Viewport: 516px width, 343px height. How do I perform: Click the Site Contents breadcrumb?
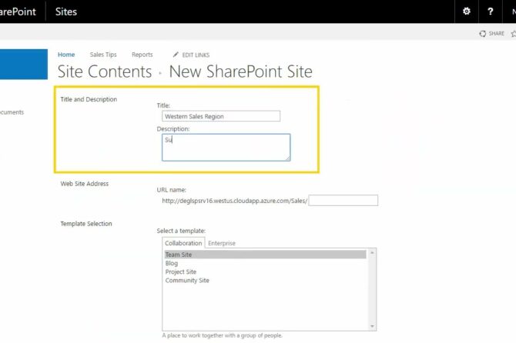pyautogui.click(x=105, y=72)
